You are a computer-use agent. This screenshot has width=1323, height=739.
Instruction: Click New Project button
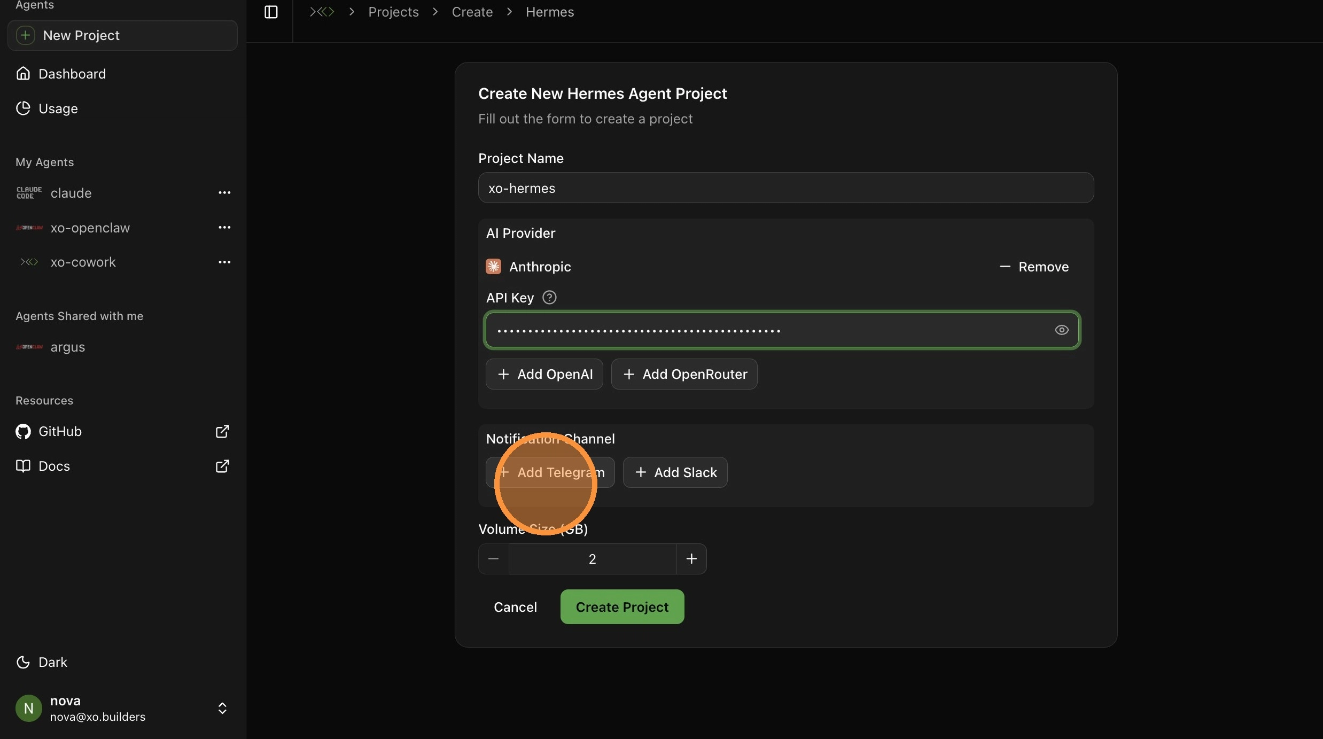pos(122,35)
